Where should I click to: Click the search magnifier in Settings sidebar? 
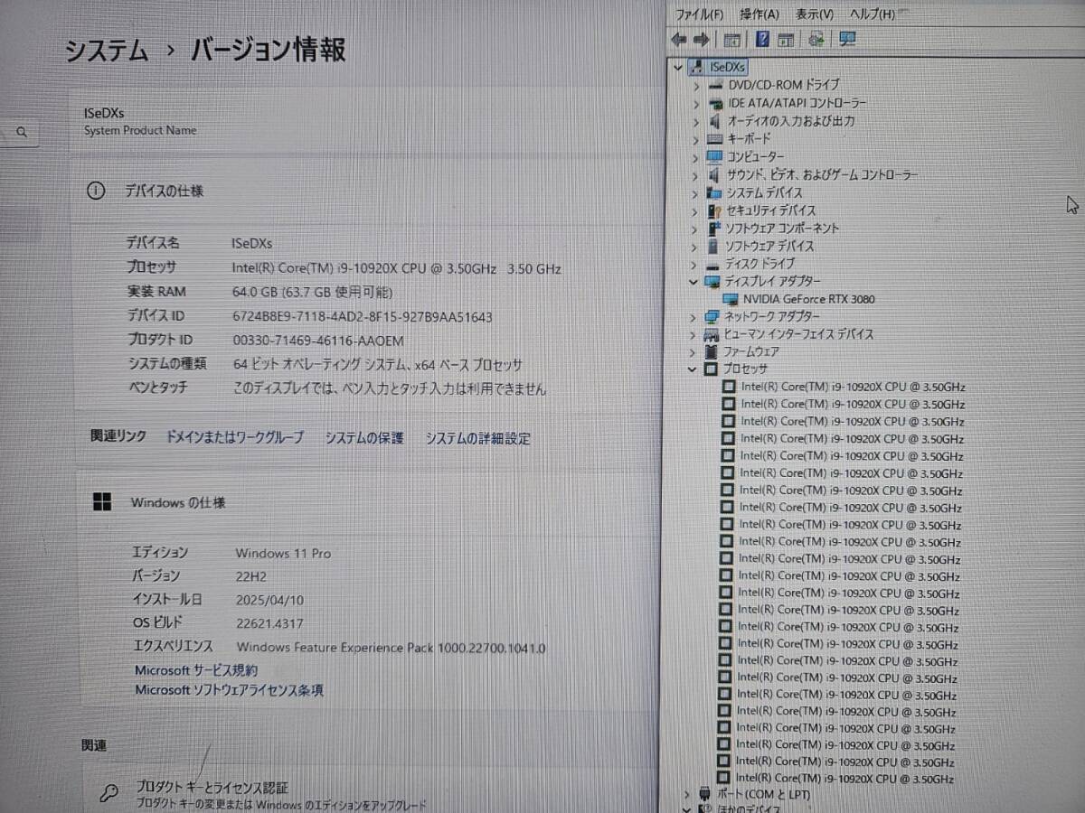point(23,133)
